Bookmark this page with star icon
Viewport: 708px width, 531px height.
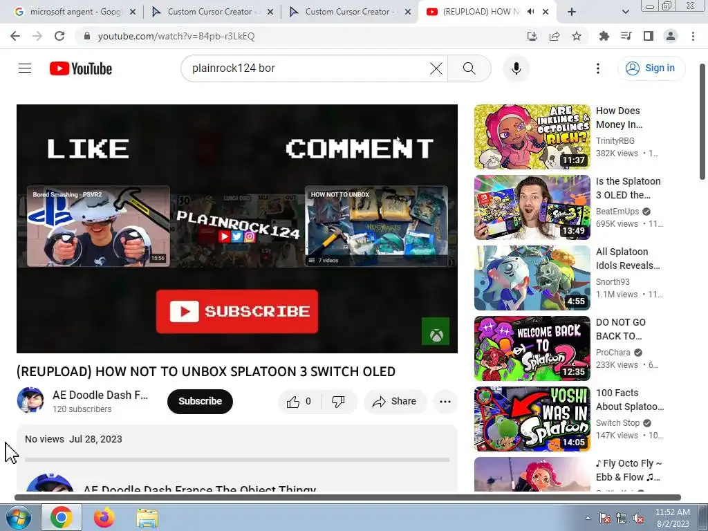pyautogui.click(x=577, y=36)
